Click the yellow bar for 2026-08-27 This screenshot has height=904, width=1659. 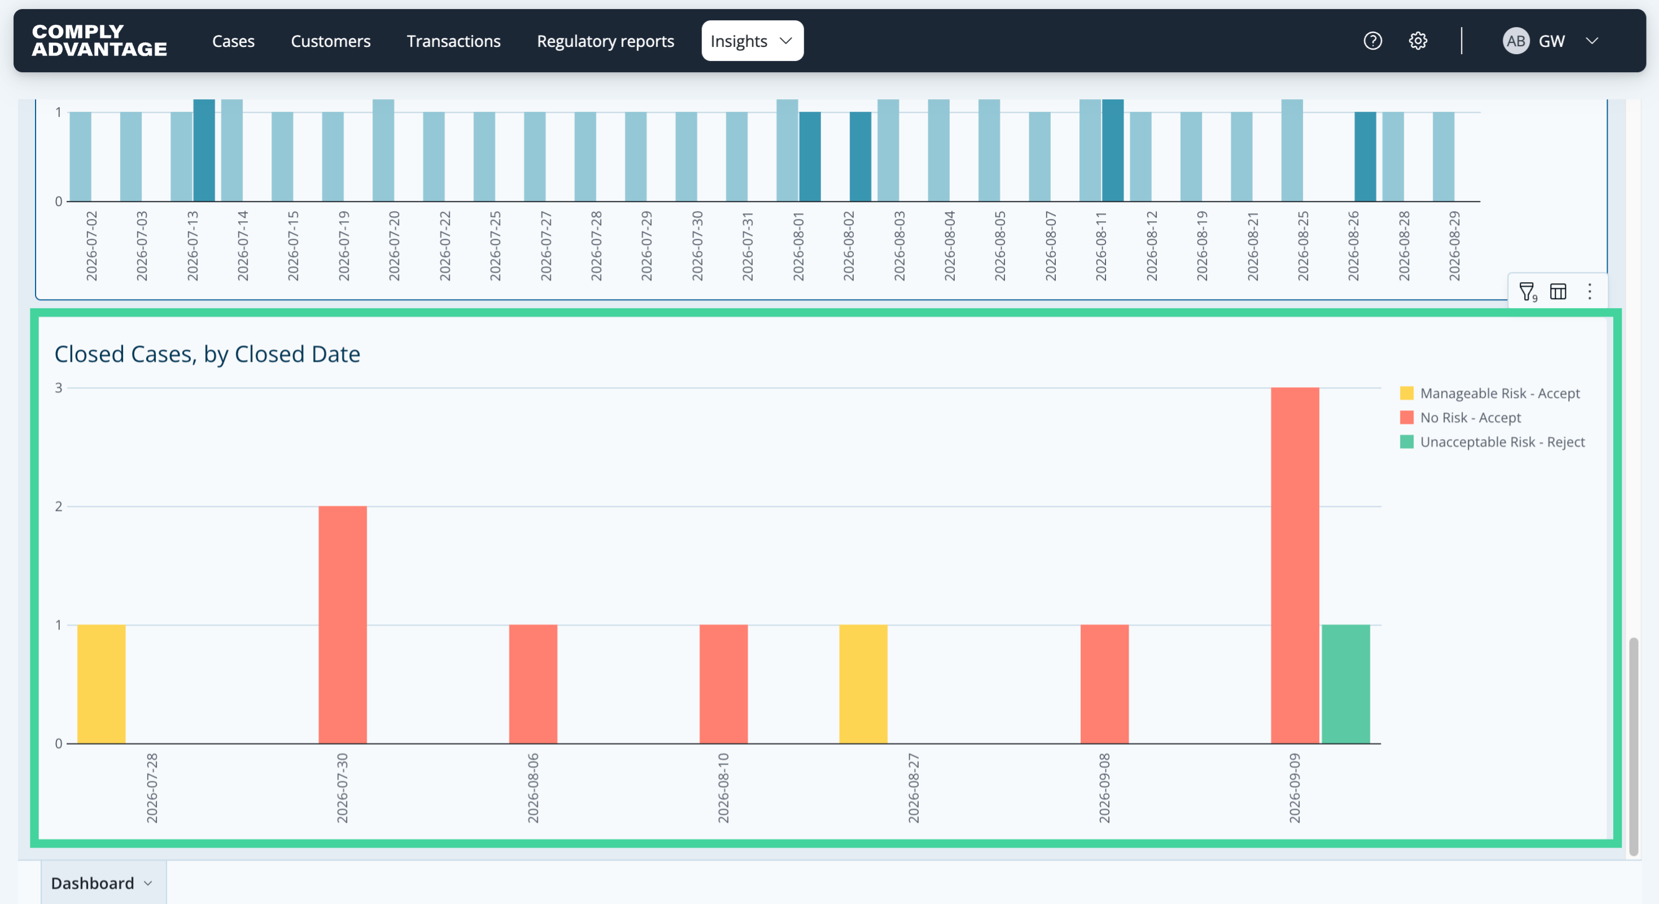click(863, 684)
